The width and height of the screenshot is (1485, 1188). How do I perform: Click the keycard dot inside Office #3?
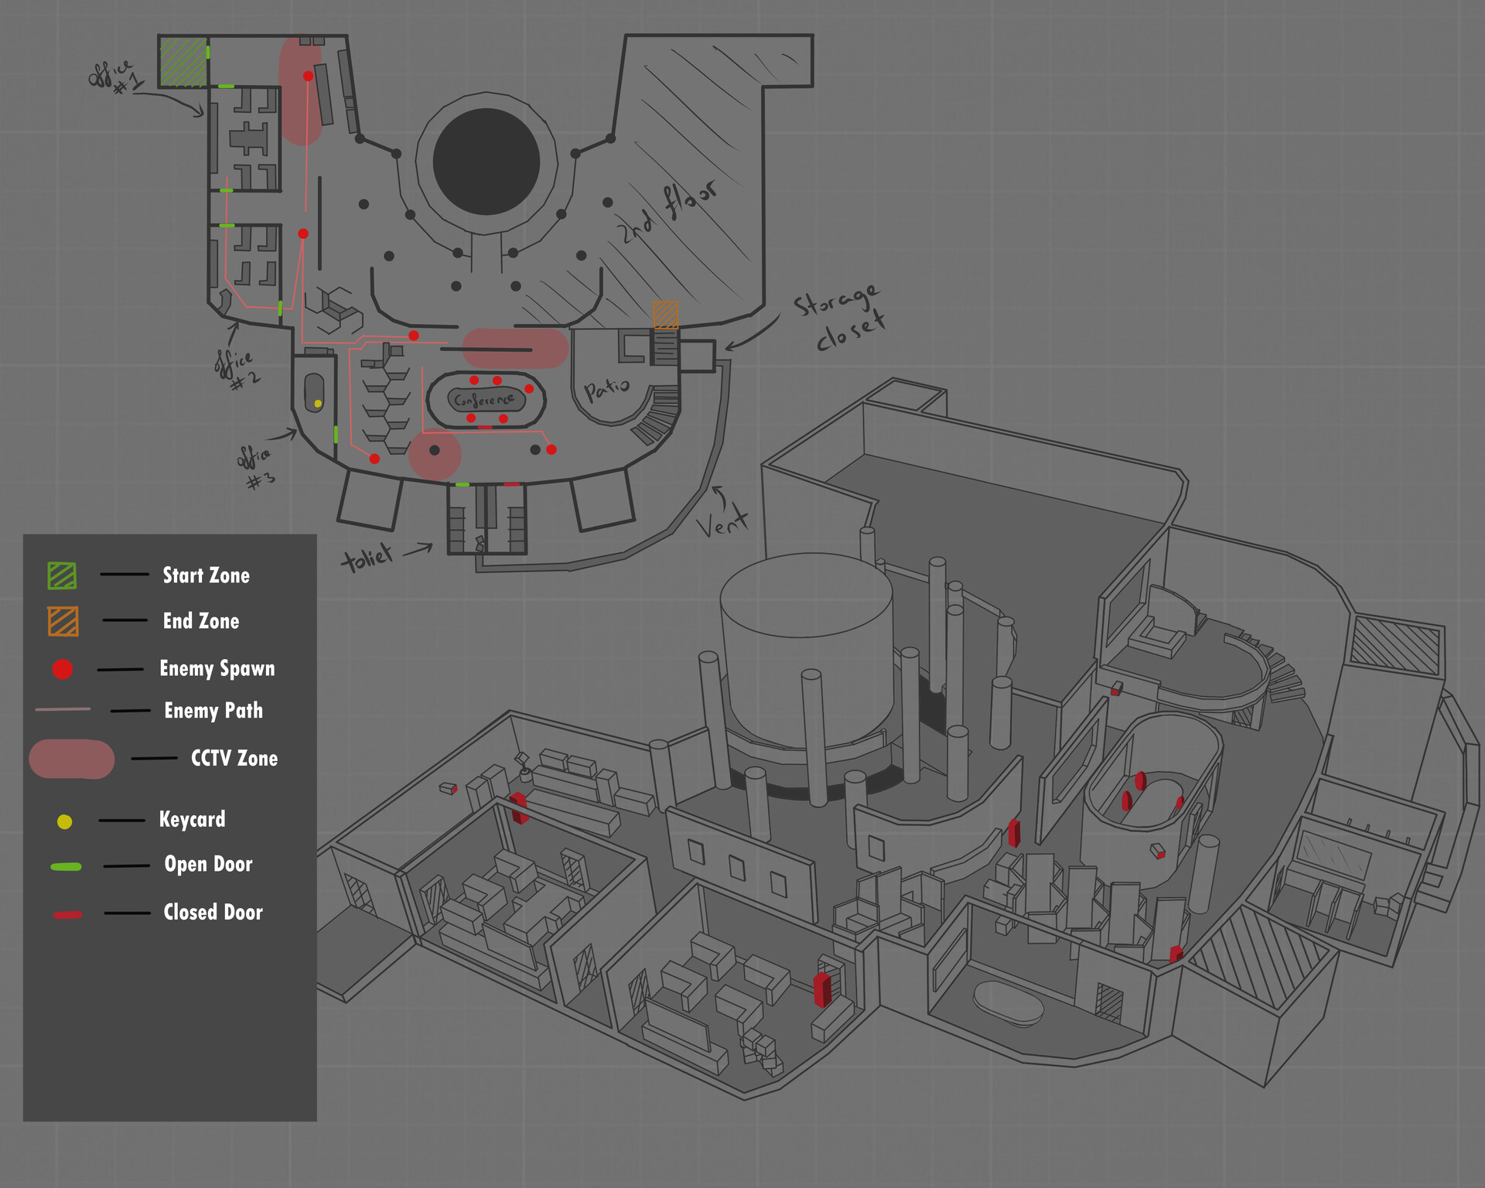(x=316, y=403)
